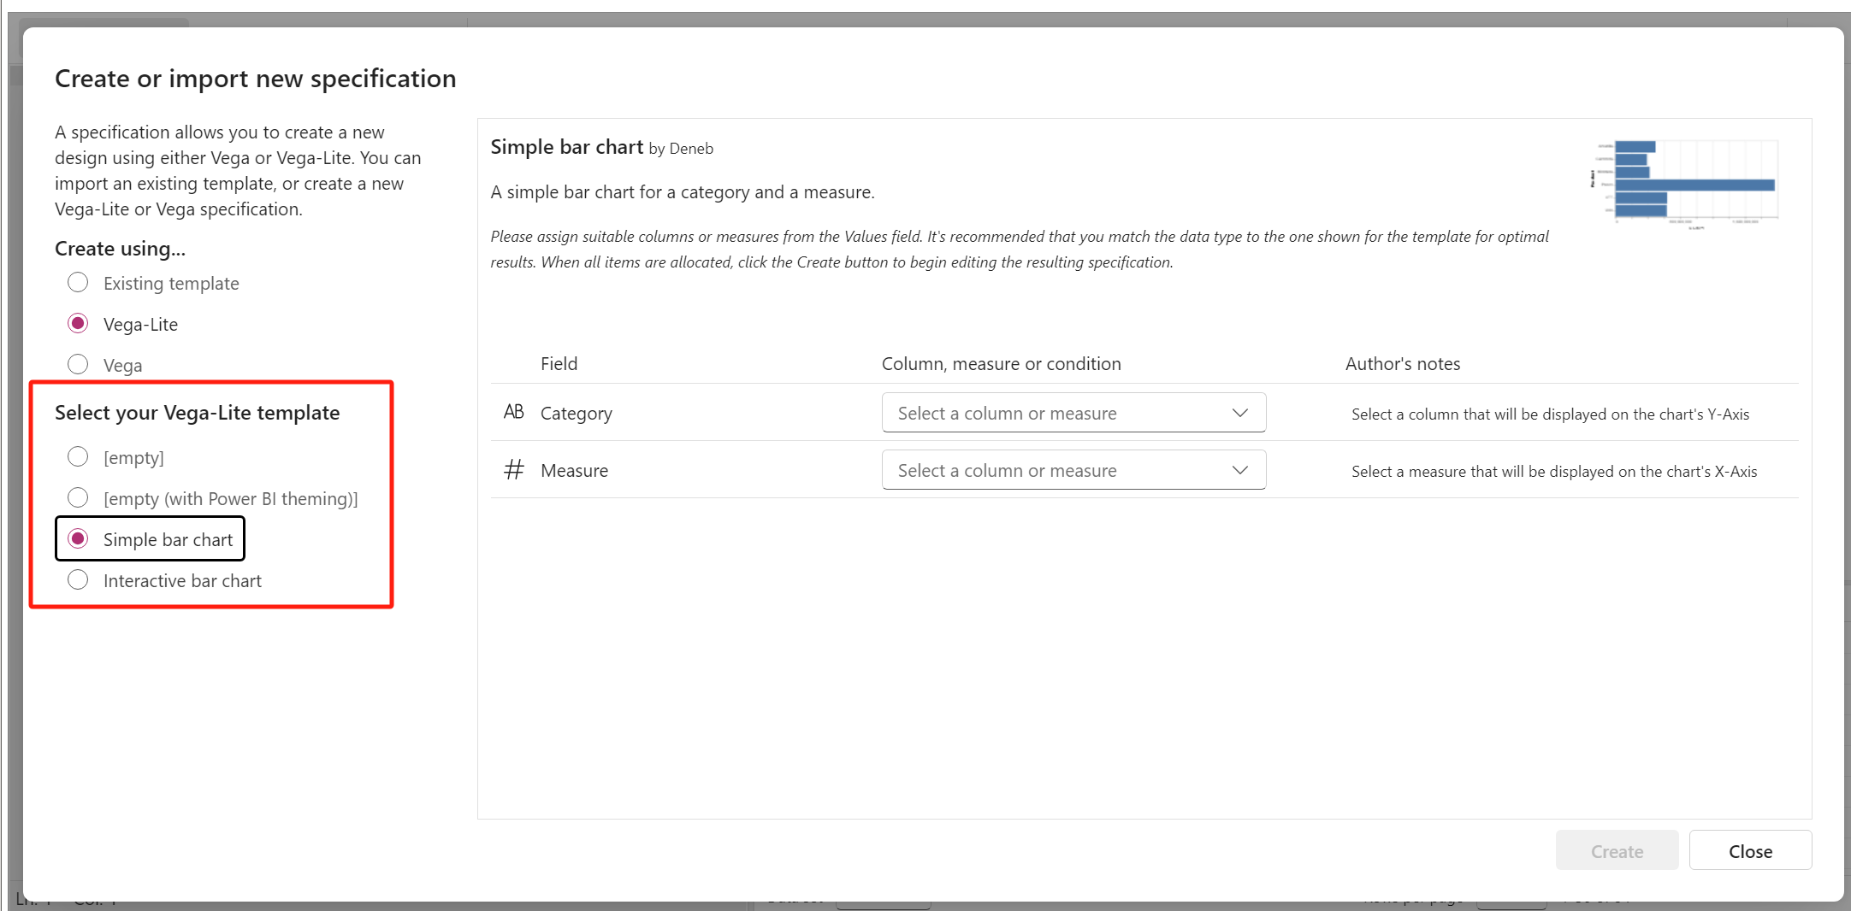Pick the [empty] Vega-Lite template
The height and width of the screenshot is (911, 1851).
(x=78, y=457)
